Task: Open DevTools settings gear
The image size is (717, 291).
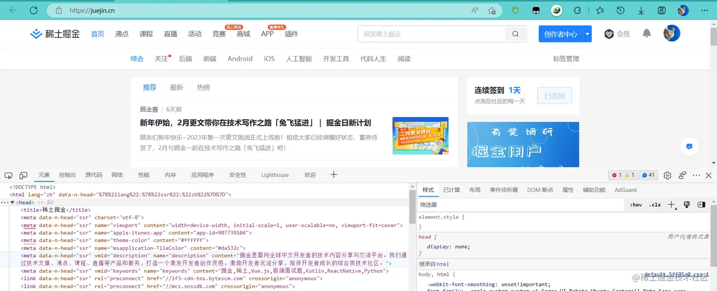Action: pos(667,175)
